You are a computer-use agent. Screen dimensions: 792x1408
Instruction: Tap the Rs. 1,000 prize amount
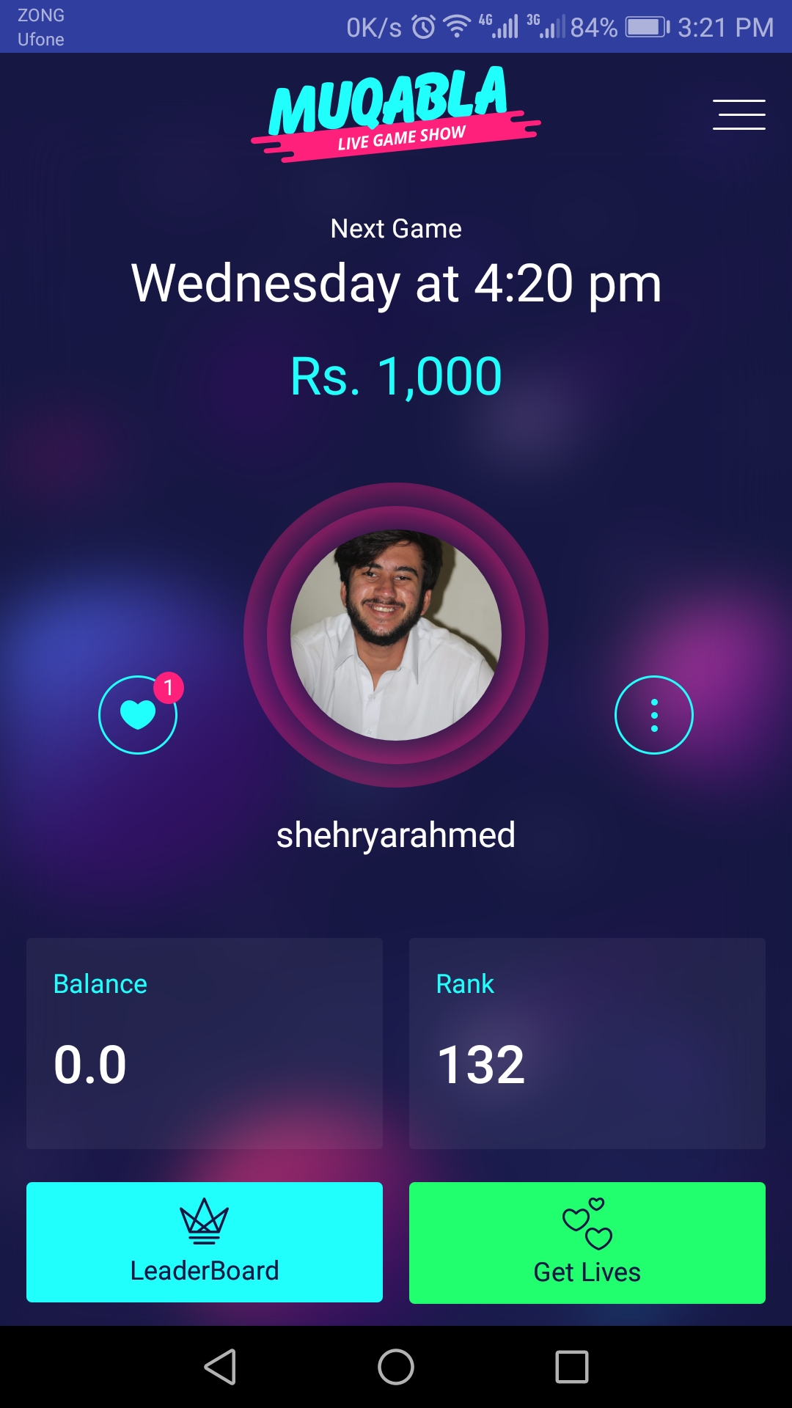[x=396, y=376]
